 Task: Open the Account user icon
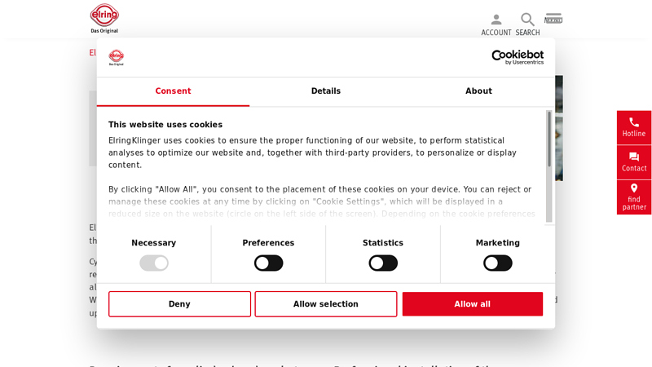496,20
